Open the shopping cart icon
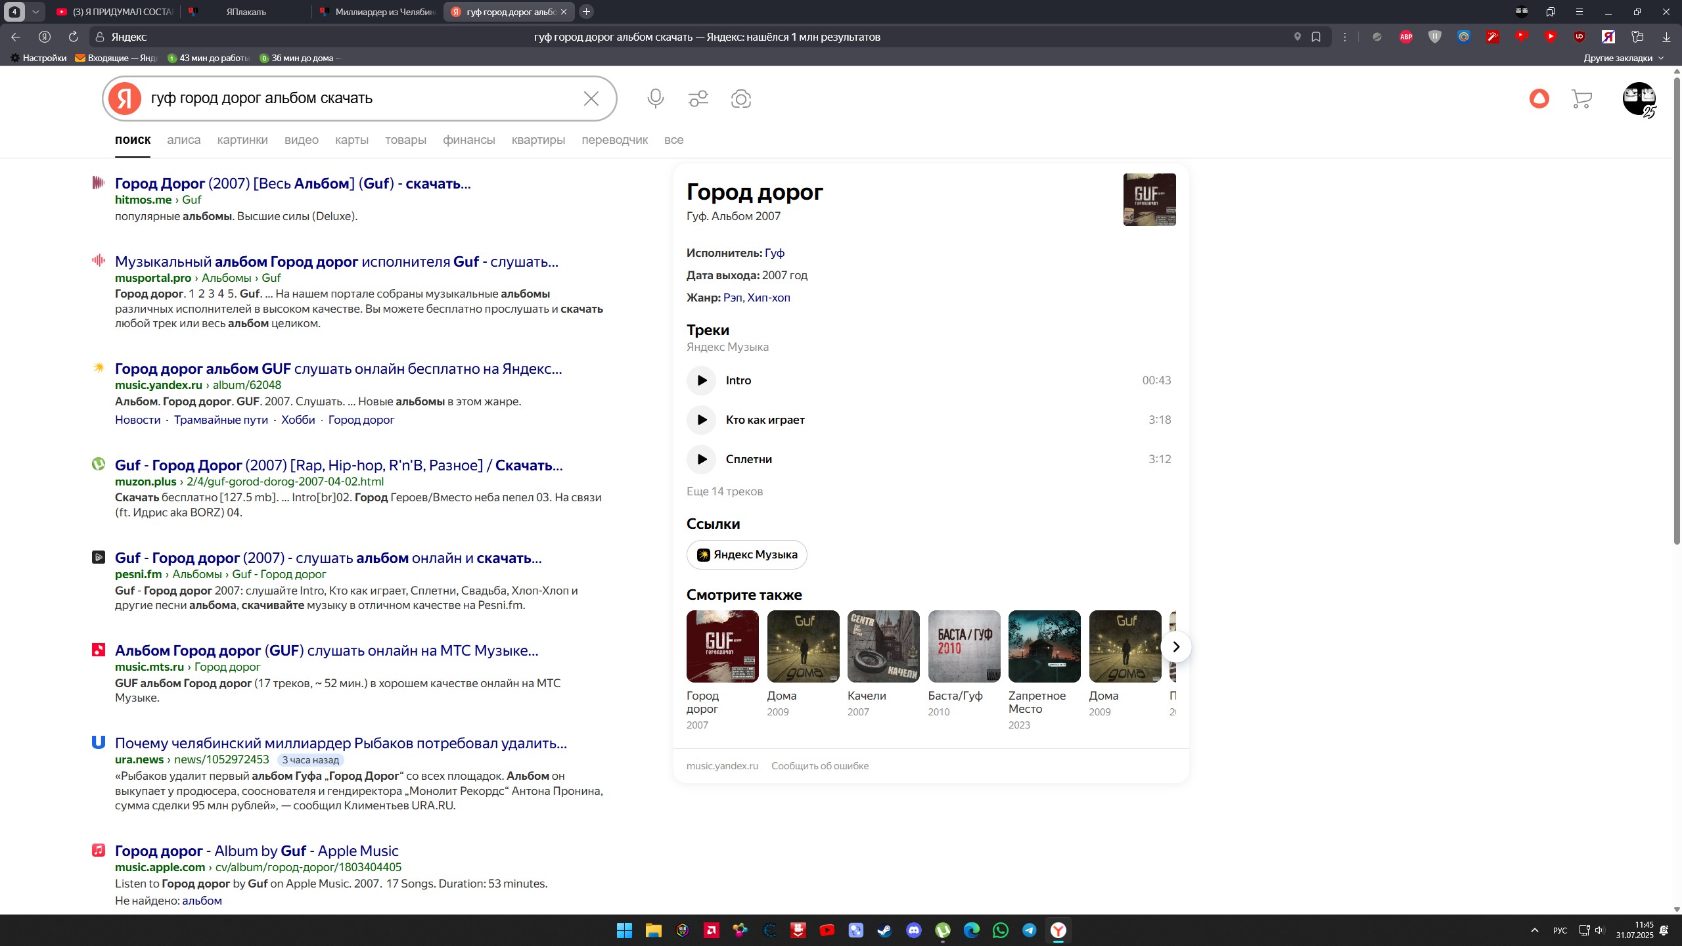Image resolution: width=1682 pixels, height=946 pixels. 1581,99
